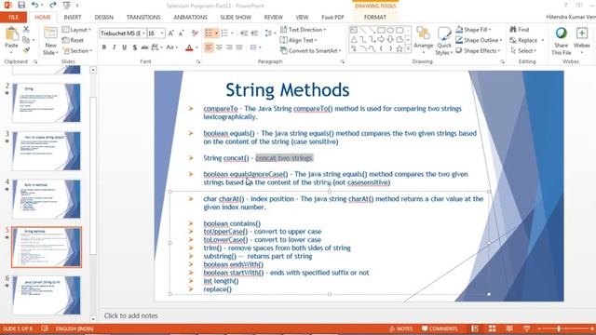Click the spell check icon in status bar
Screen dimensions: 596x335
tap(45, 328)
